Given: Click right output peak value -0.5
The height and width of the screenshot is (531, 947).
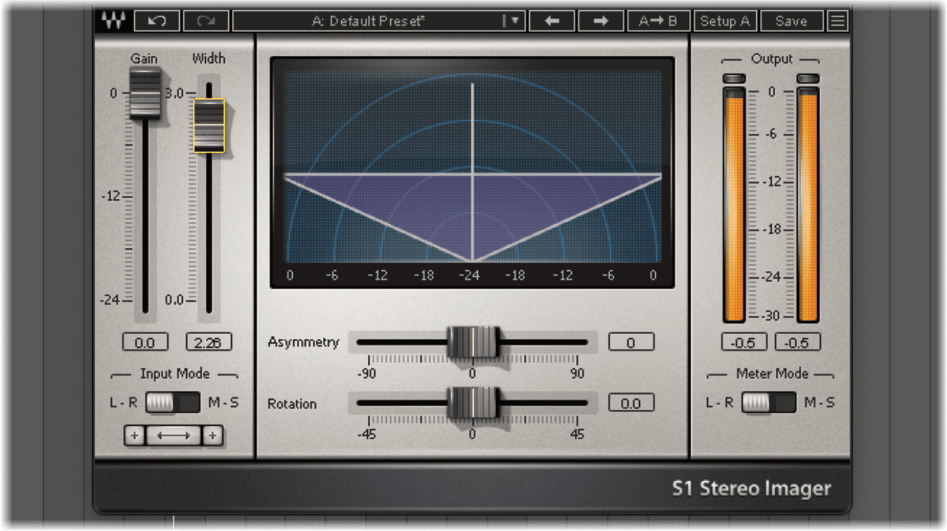Looking at the screenshot, I should click(797, 342).
